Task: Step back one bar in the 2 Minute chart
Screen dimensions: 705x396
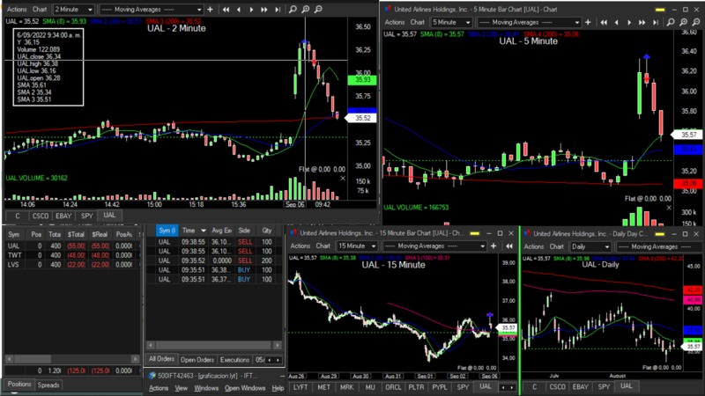Action: [238, 10]
